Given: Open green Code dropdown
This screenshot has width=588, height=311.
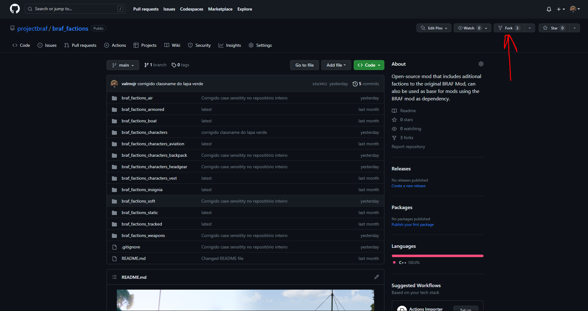Looking at the screenshot, I should pyautogui.click(x=369, y=65).
